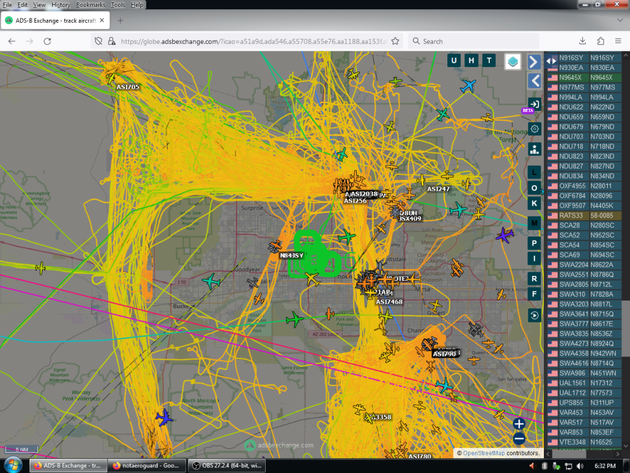Reload the current page
This screenshot has height=473, width=630.
(x=47, y=41)
